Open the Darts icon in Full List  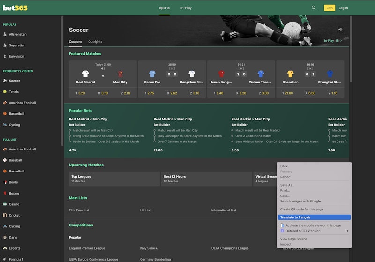(5, 237)
